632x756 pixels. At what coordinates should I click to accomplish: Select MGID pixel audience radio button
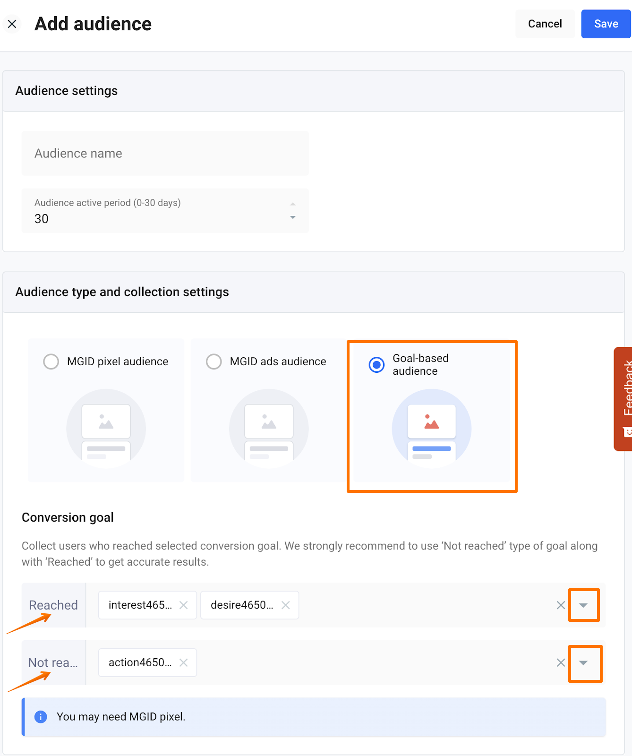coord(51,361)
